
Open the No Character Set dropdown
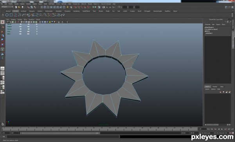pos(223,133)
